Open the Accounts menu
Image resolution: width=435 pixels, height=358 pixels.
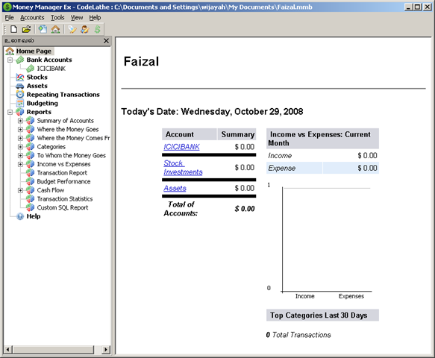(x=32, y=17)
